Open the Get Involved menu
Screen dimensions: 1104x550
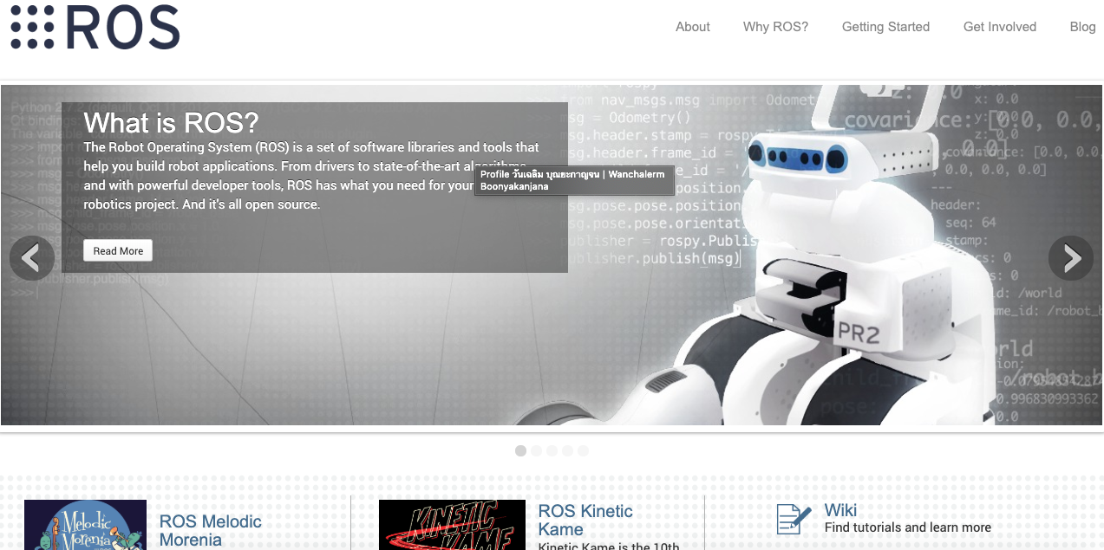click(x=999, y=27)
